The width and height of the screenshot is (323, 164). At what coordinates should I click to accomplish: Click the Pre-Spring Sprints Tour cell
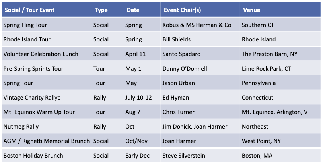point(33,69)
